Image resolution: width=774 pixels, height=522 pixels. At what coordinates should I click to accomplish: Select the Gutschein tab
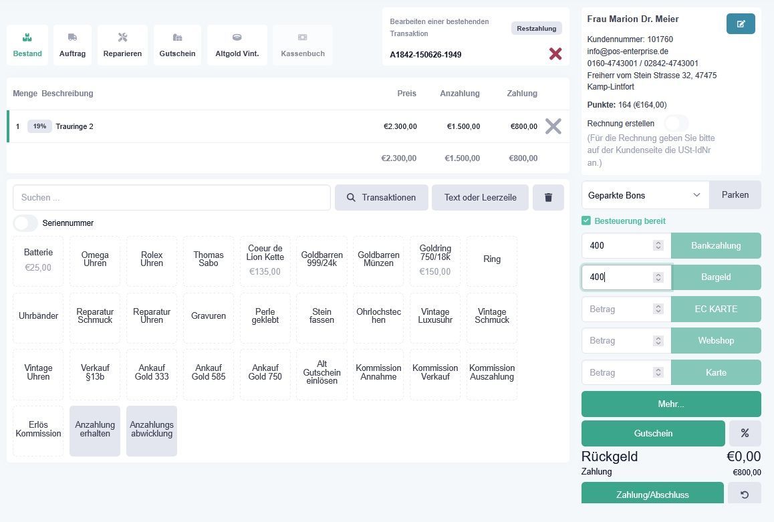point(177,45)
